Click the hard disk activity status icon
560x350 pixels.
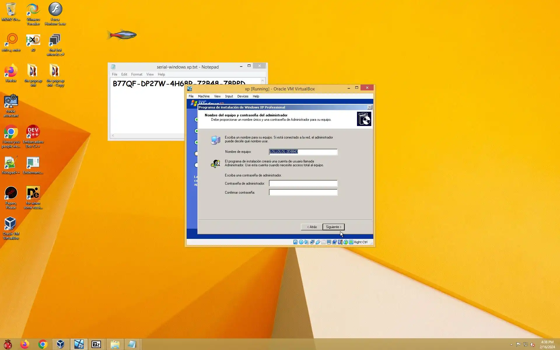click(x=295, y=242)
